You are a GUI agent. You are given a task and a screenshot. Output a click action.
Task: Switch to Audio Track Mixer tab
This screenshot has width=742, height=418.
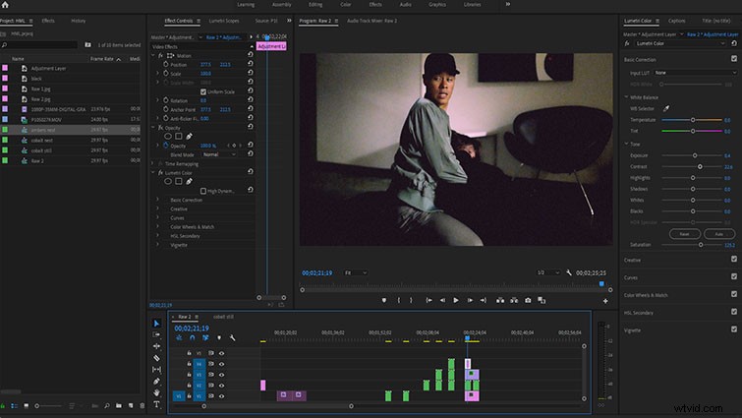[x=371, y=21]
